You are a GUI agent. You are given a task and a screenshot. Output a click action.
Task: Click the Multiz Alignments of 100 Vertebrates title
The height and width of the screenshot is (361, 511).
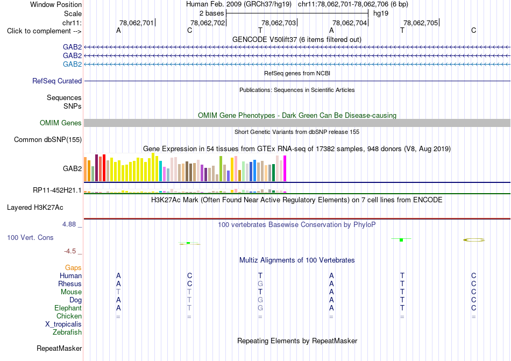297,260
